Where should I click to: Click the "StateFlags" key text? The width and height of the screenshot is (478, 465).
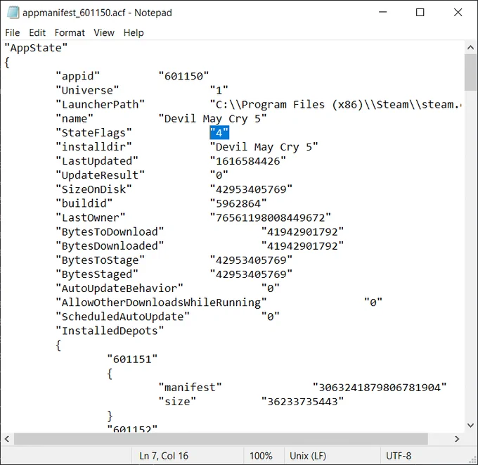point(93,133)
